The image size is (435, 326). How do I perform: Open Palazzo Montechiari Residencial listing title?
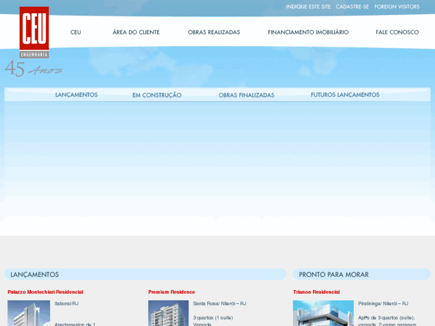45,292
